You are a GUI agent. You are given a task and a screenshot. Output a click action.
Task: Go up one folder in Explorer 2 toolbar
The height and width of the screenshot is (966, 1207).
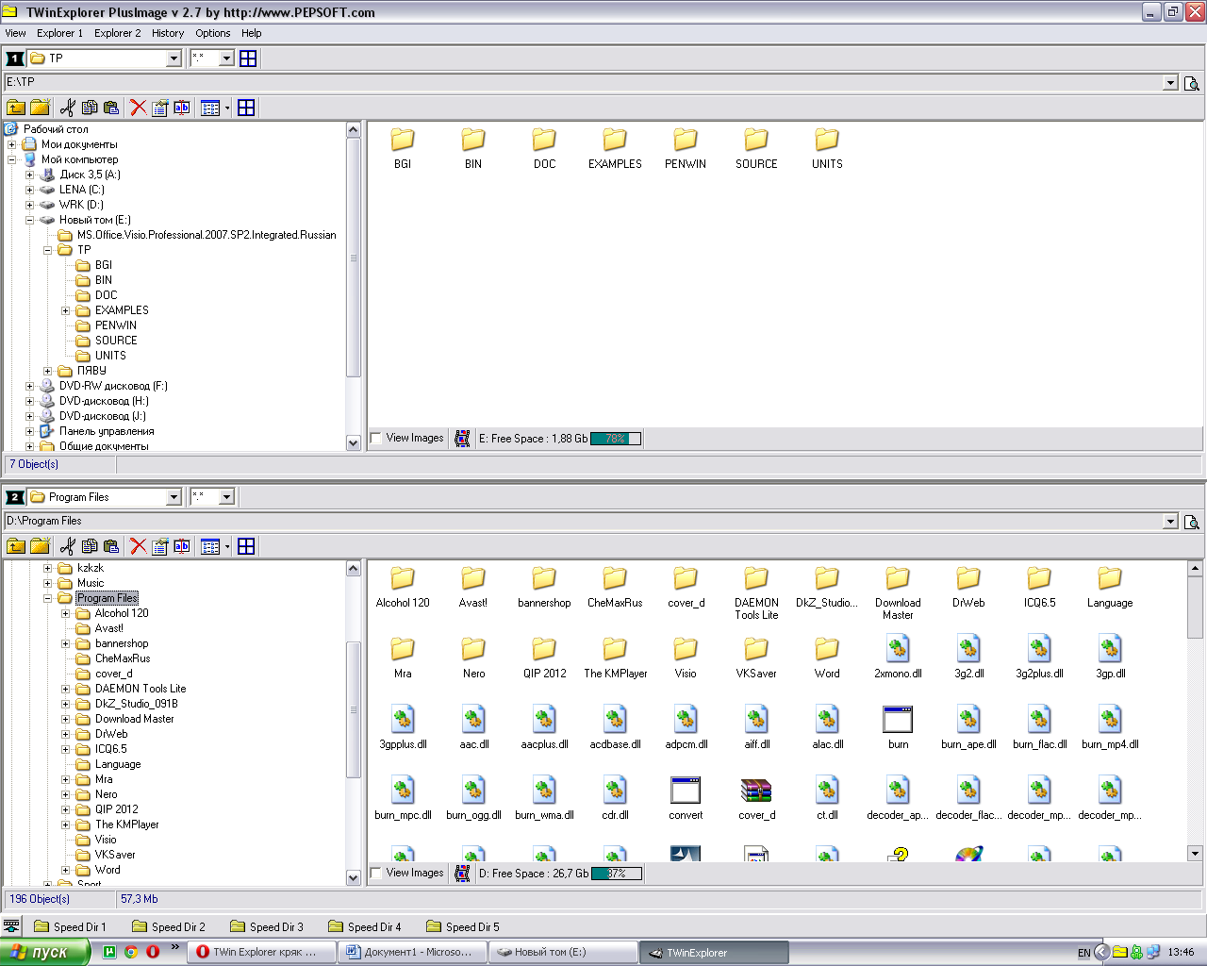click(x=16, y=546)
